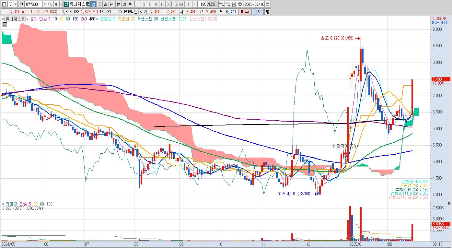Open the stock code 077500 dropdown arrow
The height and width of the screenshot is (248, 452).
[x=45, y=4]
